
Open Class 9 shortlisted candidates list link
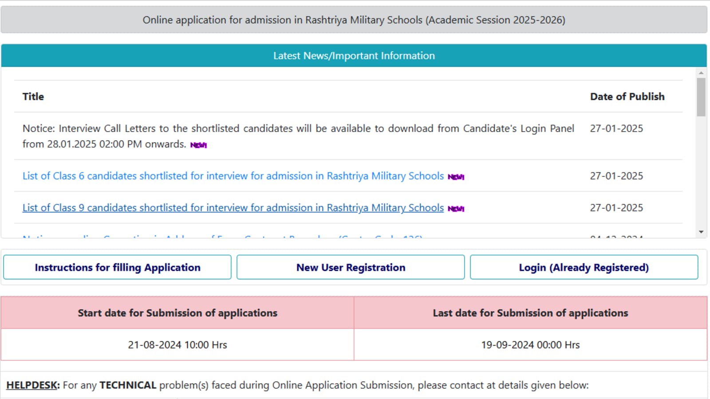click(233, 208)
